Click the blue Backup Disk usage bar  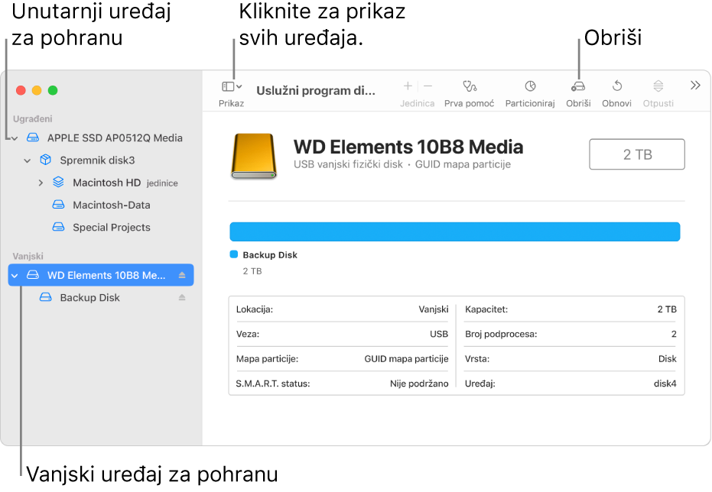coord(454,231)
